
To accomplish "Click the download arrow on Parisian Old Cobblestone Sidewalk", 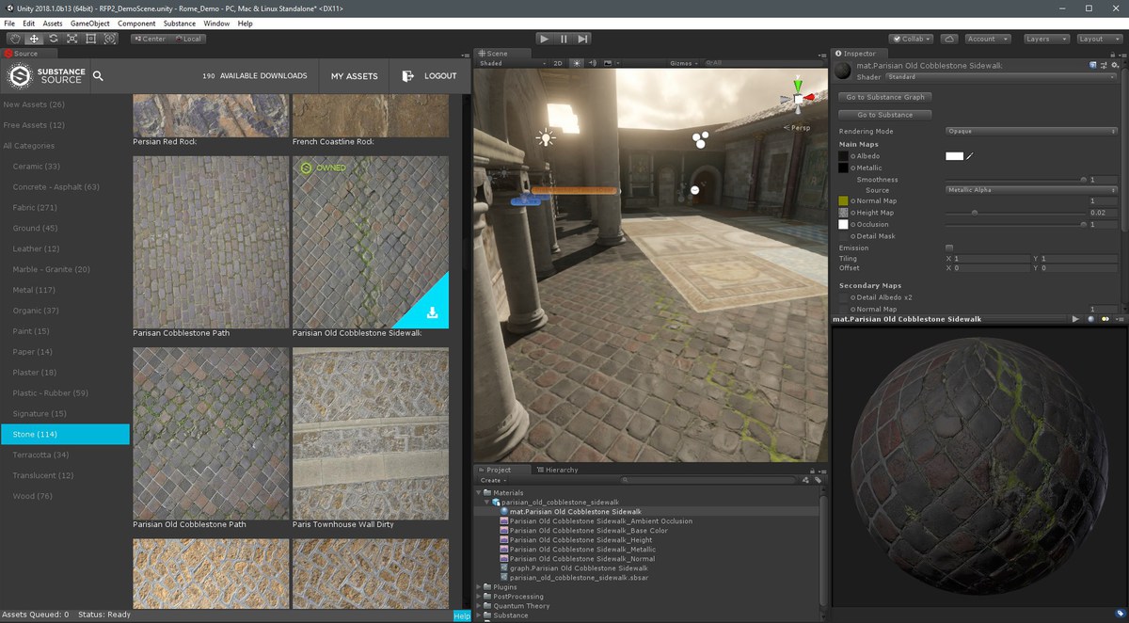I will 432,312.
